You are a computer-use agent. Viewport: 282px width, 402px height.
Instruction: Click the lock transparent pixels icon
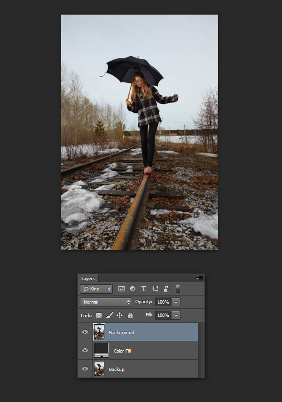99,315
